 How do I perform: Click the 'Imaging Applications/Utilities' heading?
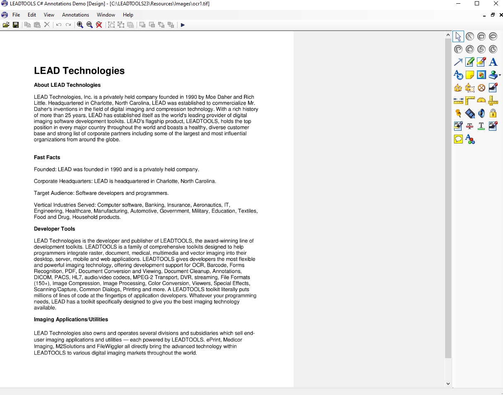tap(71, 320)
